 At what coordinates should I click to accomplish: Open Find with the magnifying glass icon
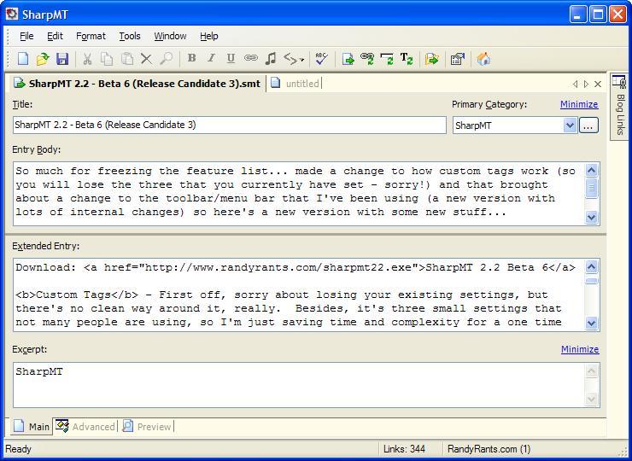pos(166,59)
